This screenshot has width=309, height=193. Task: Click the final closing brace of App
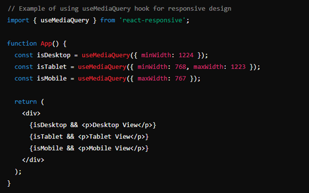pyautogui.click(x=9, y=183)
